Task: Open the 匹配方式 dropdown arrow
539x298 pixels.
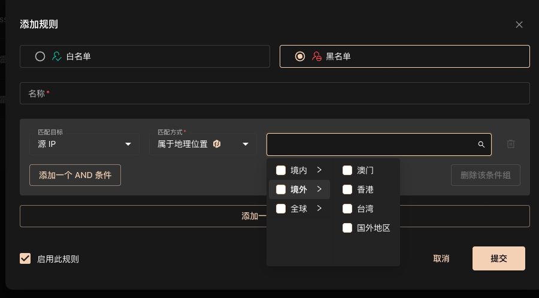Action: [x=245, y=144]
